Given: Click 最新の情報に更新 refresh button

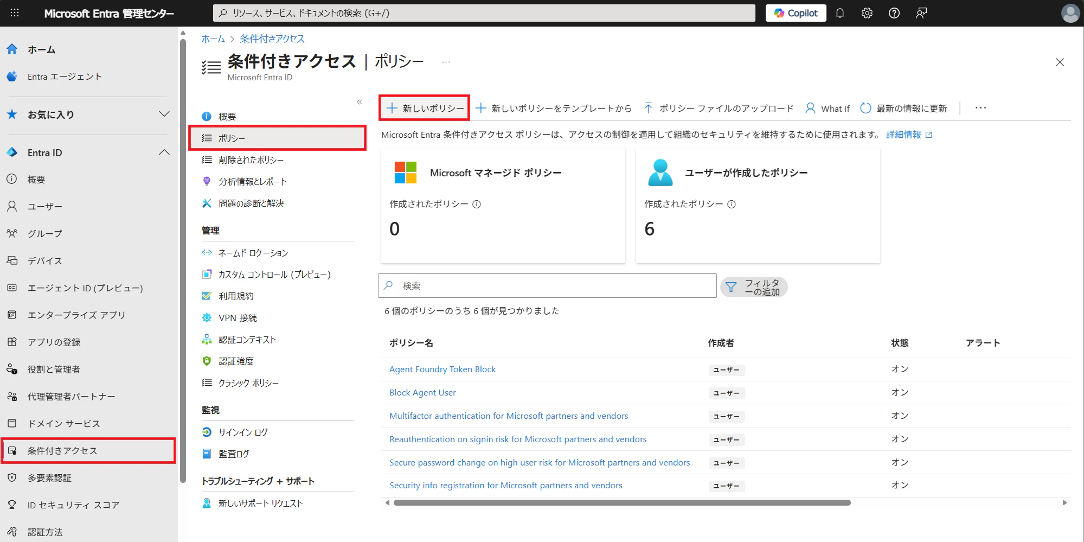Looking at the screenshot, I should 903,108.
